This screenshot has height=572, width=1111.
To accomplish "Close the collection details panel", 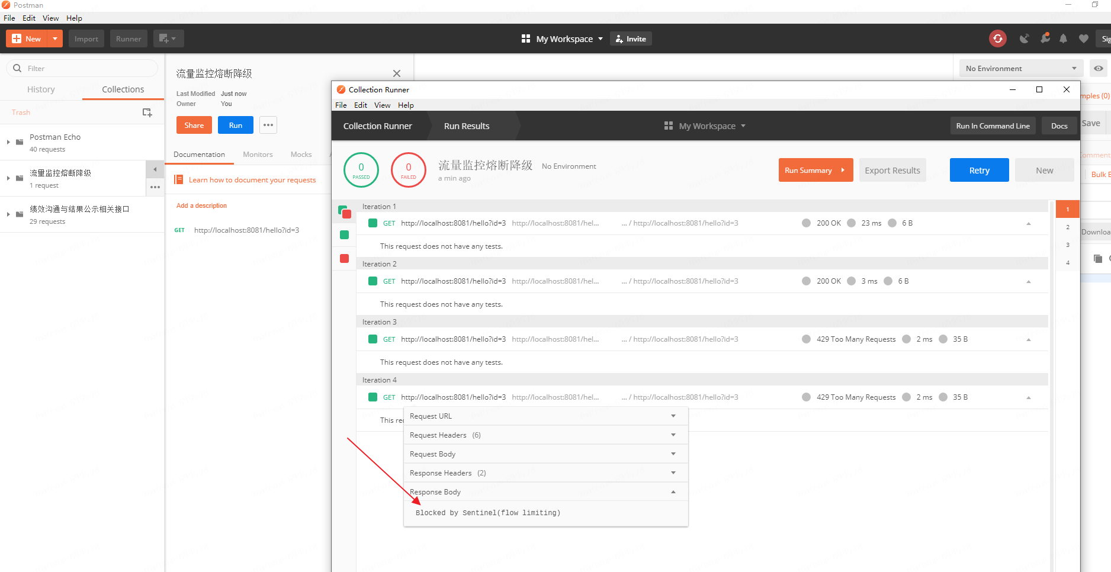I will pyautogui.click(x=397, y=73).
